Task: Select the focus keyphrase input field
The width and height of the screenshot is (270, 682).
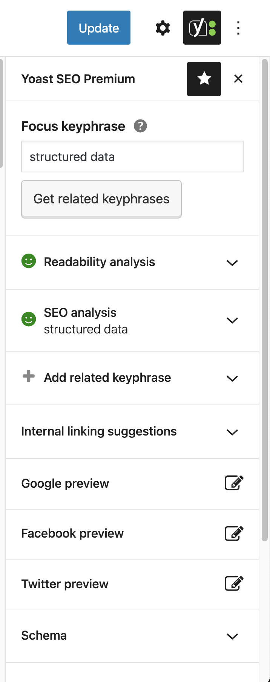Action: pyautogui.click(x=132, y=157)
